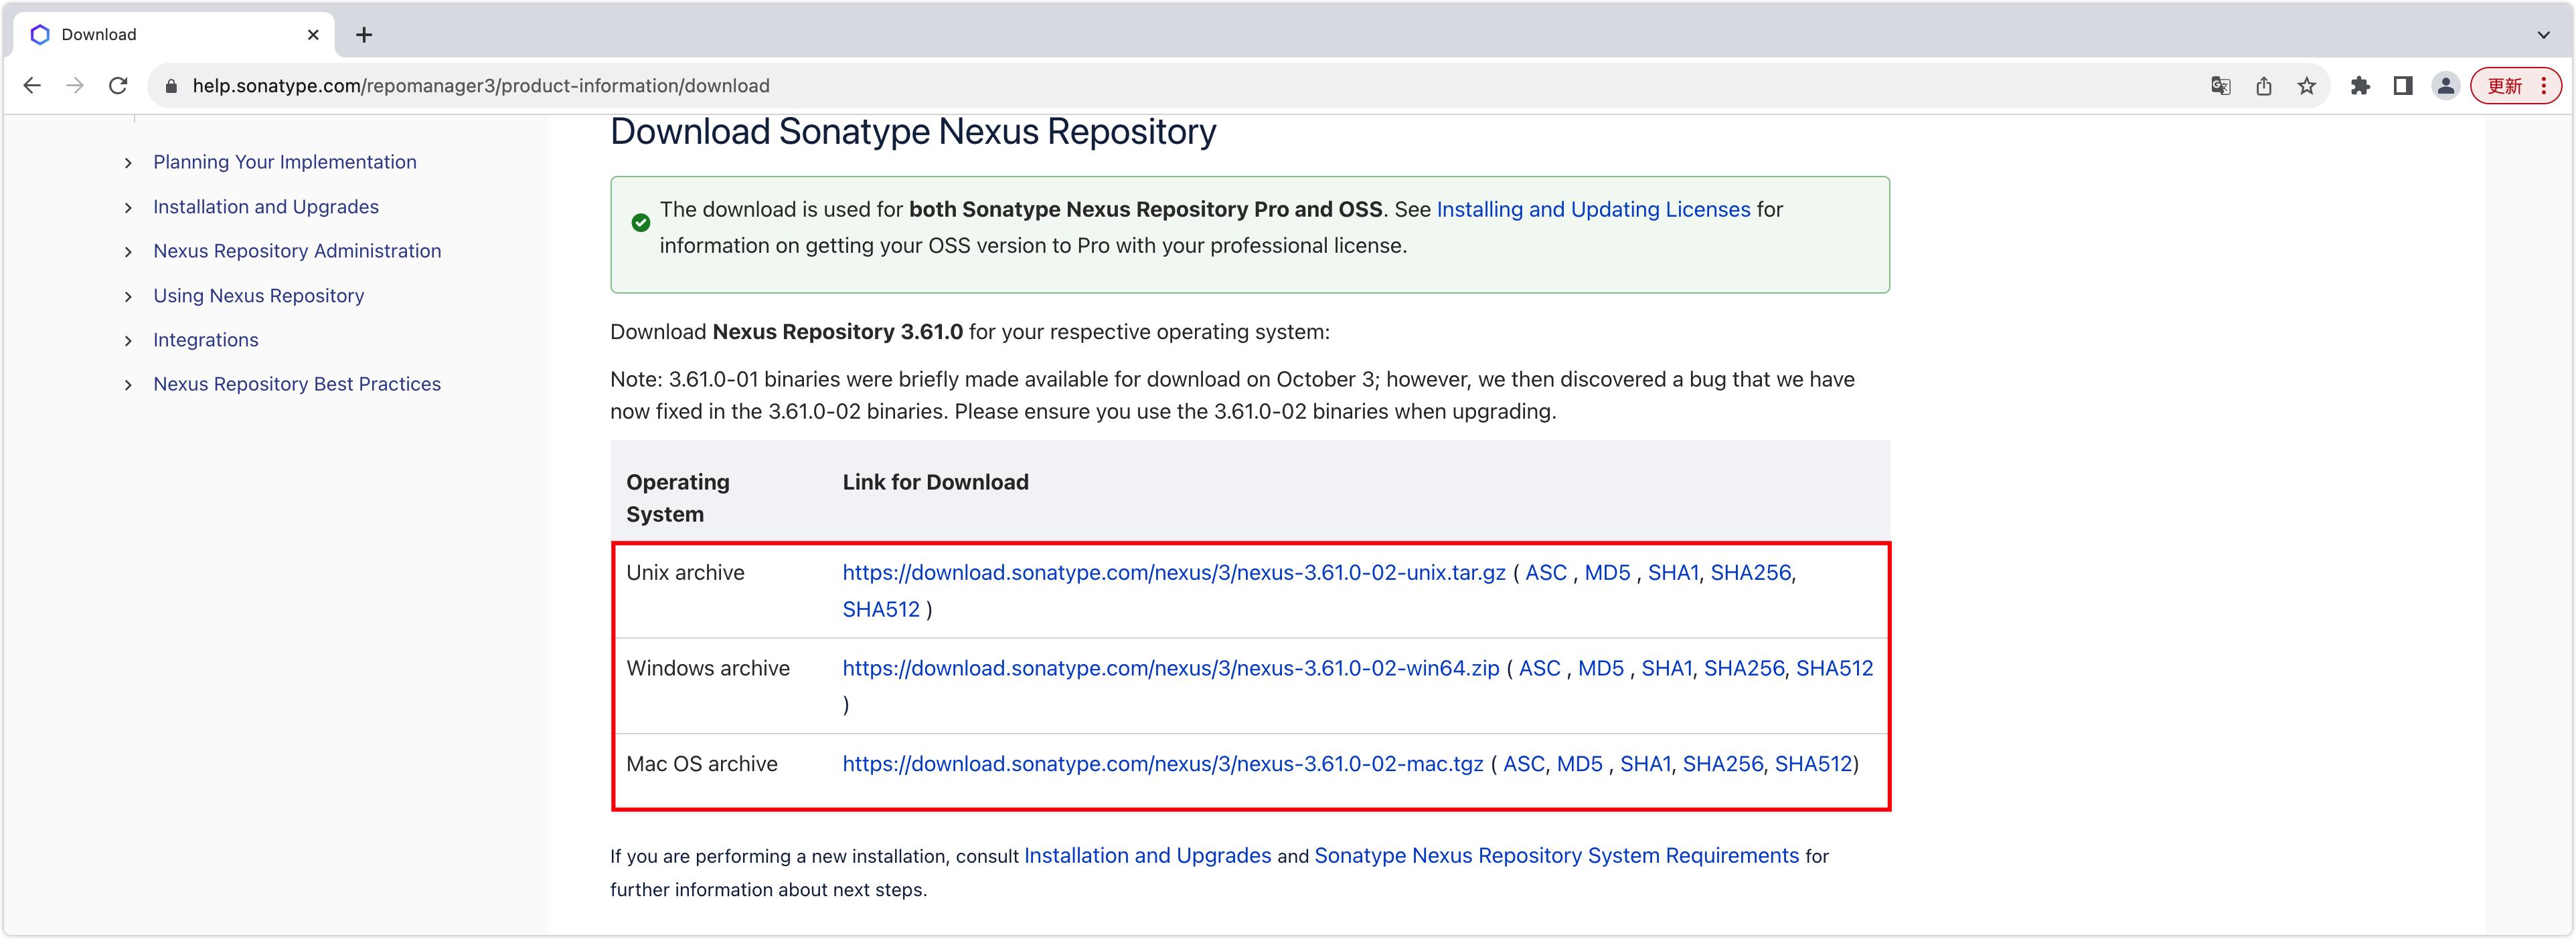
Task: Open Using Nexus Repository sidebar link
Action: (258, 296)
